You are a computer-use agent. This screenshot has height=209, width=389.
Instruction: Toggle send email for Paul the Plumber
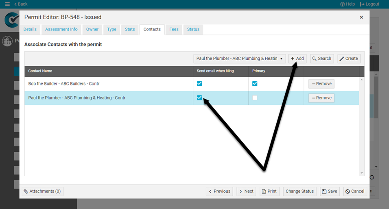click(199, 98)
